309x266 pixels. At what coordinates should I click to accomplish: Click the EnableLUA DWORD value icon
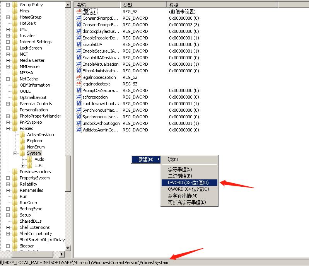pyautogui.click(x=79, y=44)
